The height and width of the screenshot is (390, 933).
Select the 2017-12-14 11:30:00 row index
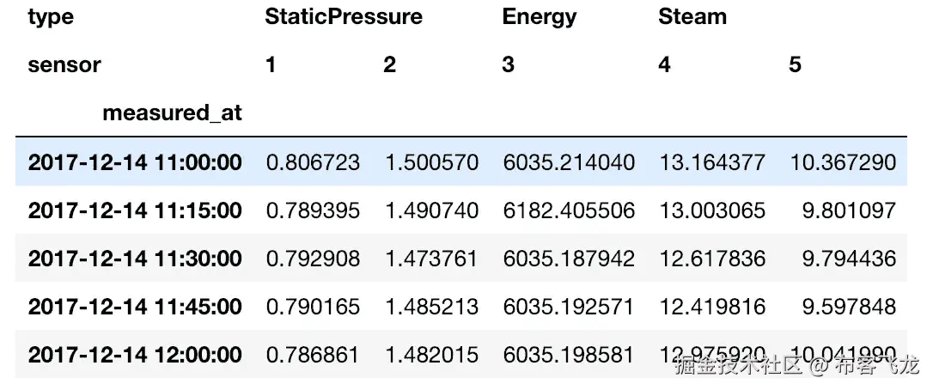click(135, 259)
